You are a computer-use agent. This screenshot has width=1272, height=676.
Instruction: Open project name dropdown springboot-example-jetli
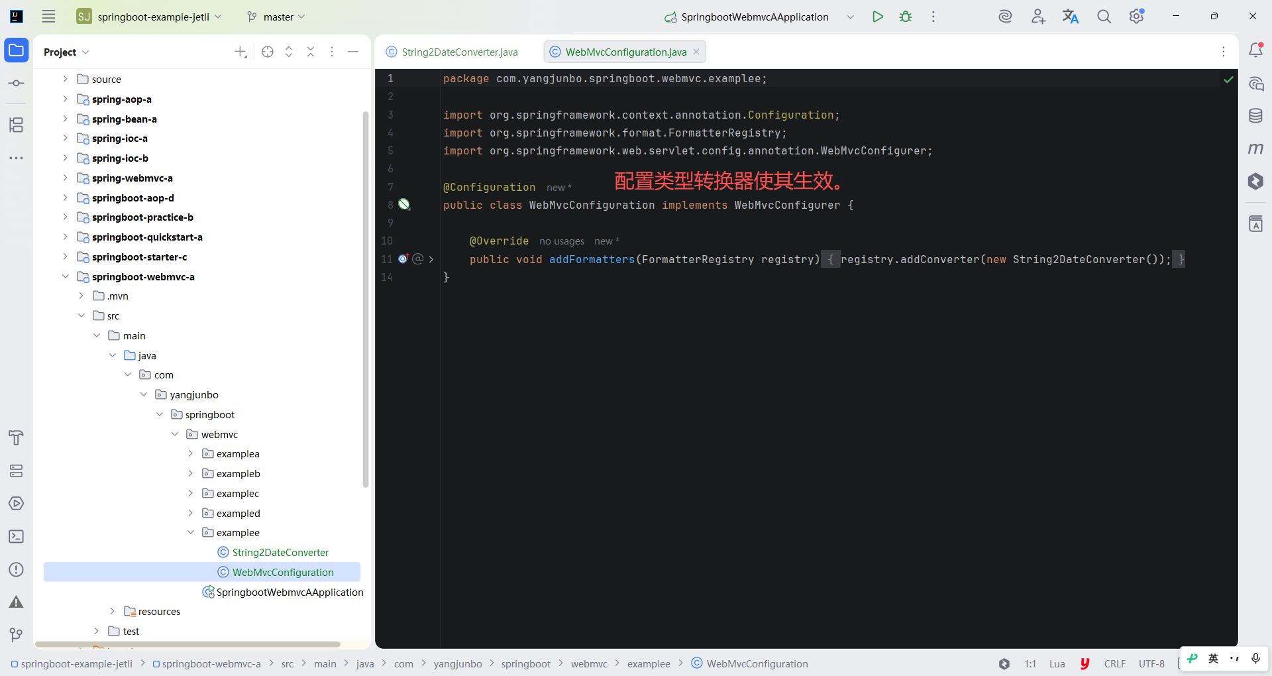[150, 17]
